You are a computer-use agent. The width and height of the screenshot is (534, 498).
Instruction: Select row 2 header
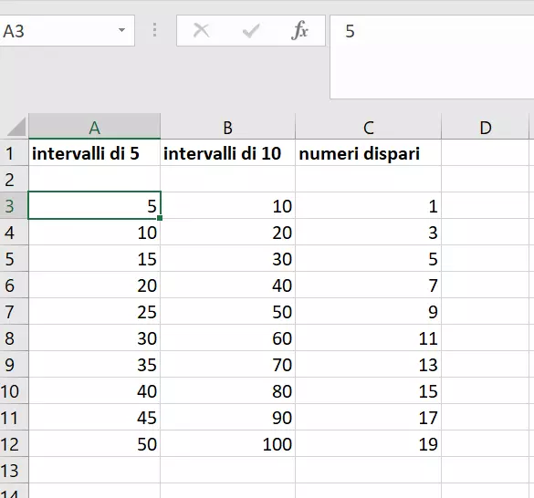coord(14,179)
